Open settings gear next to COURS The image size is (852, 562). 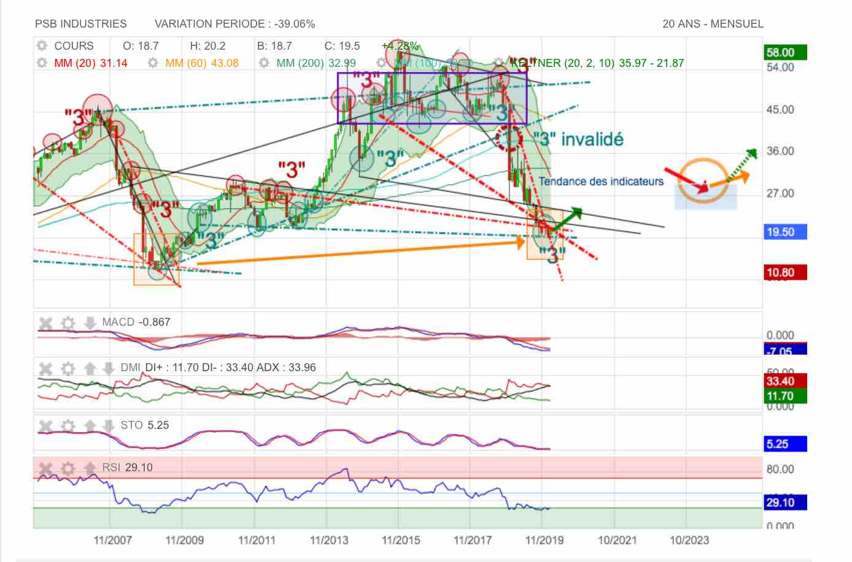pos(42,46)
